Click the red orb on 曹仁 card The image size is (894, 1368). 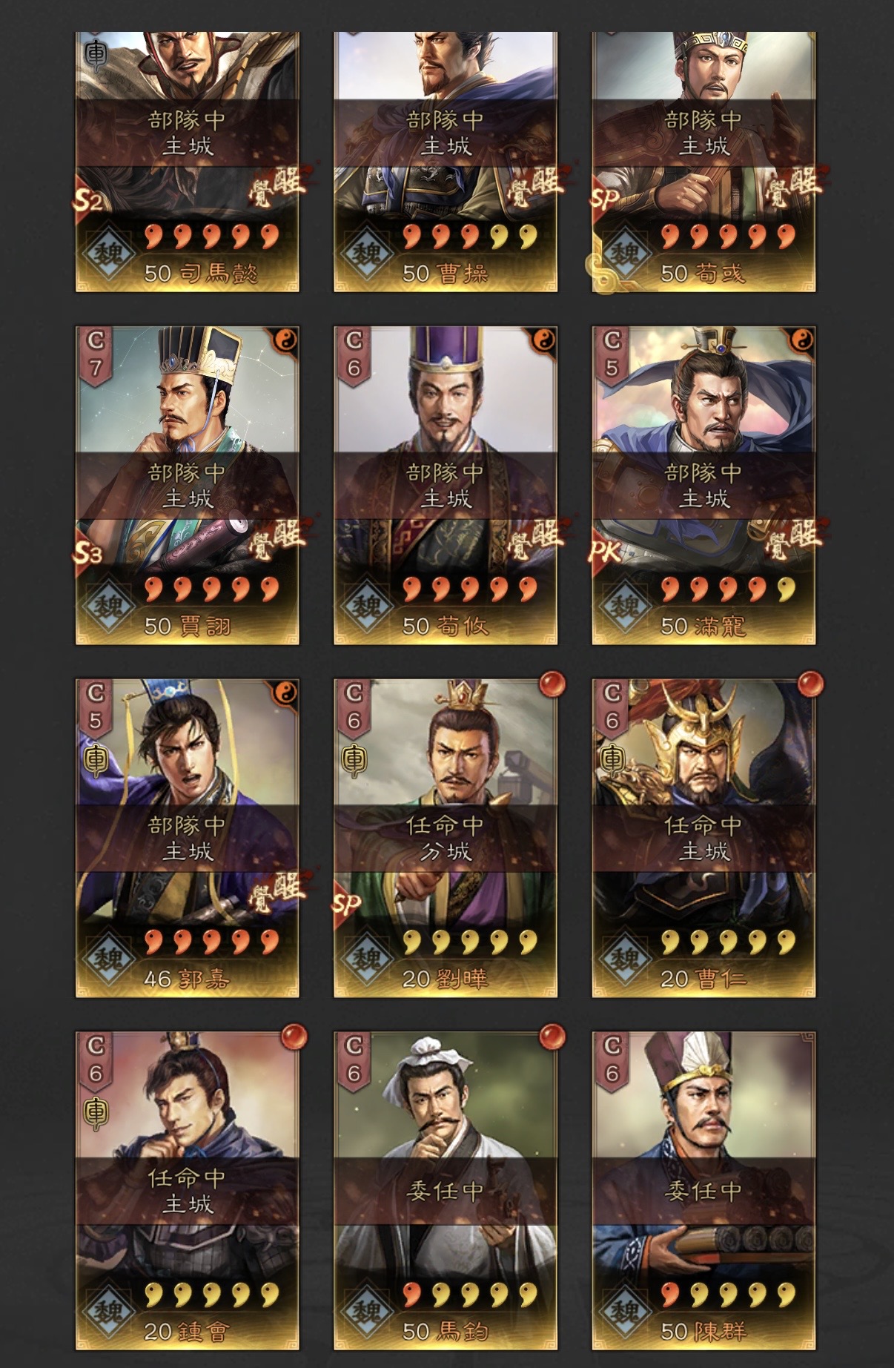point(809,684)
